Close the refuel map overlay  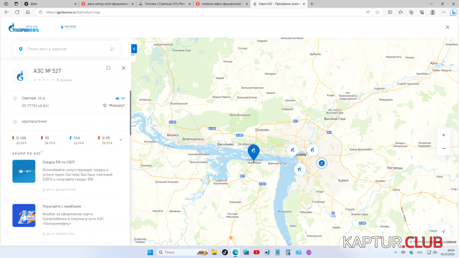point(447,27)
